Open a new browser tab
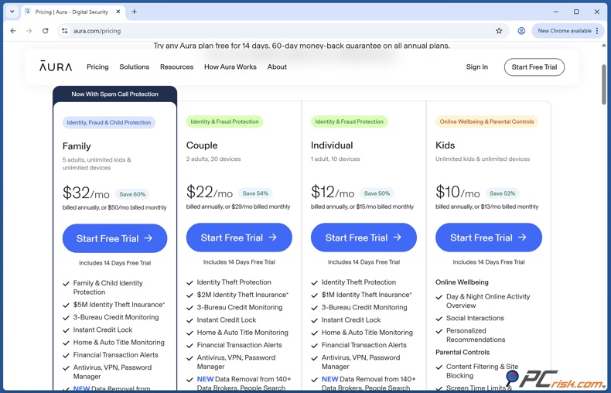 point(135,12)
